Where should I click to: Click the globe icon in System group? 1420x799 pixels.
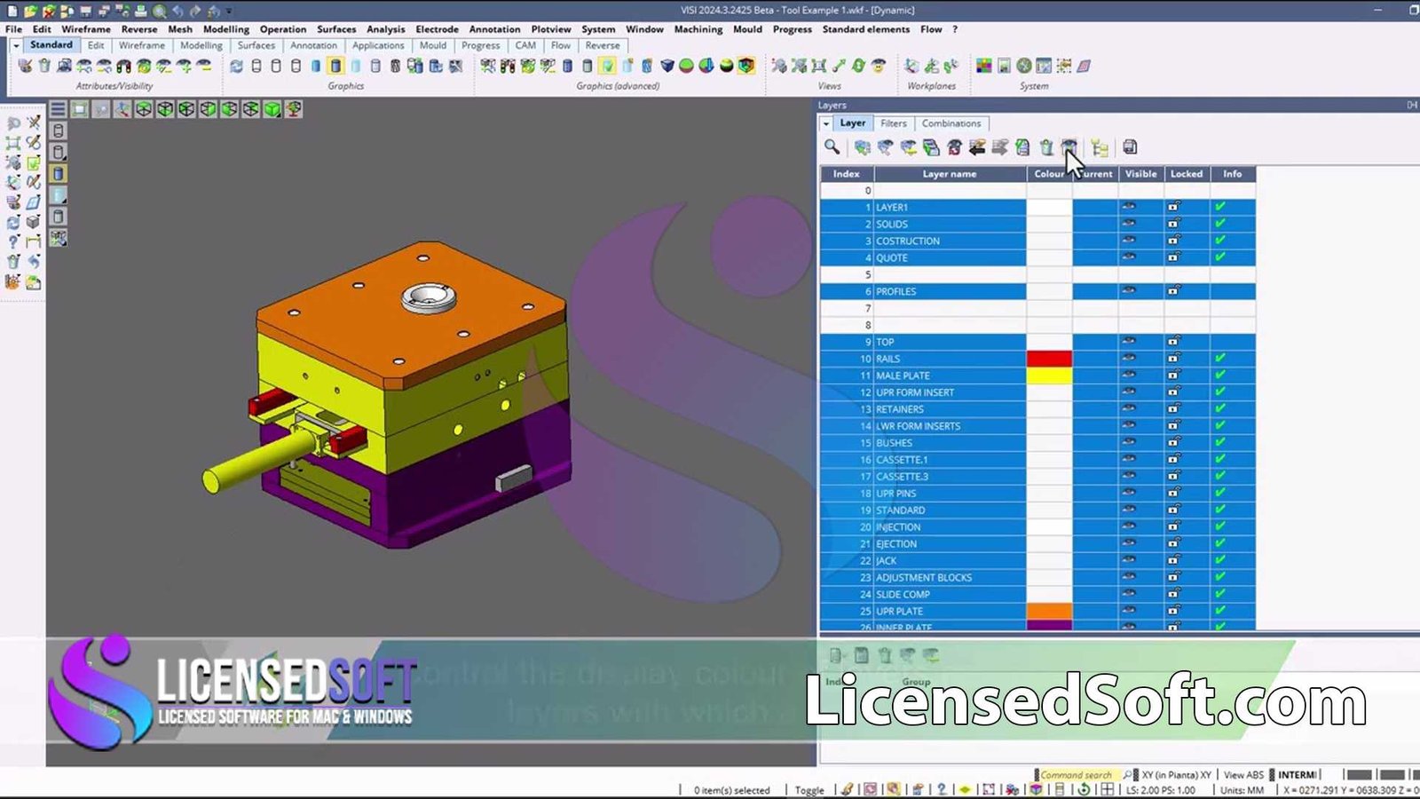click(x=1024, y=66)
